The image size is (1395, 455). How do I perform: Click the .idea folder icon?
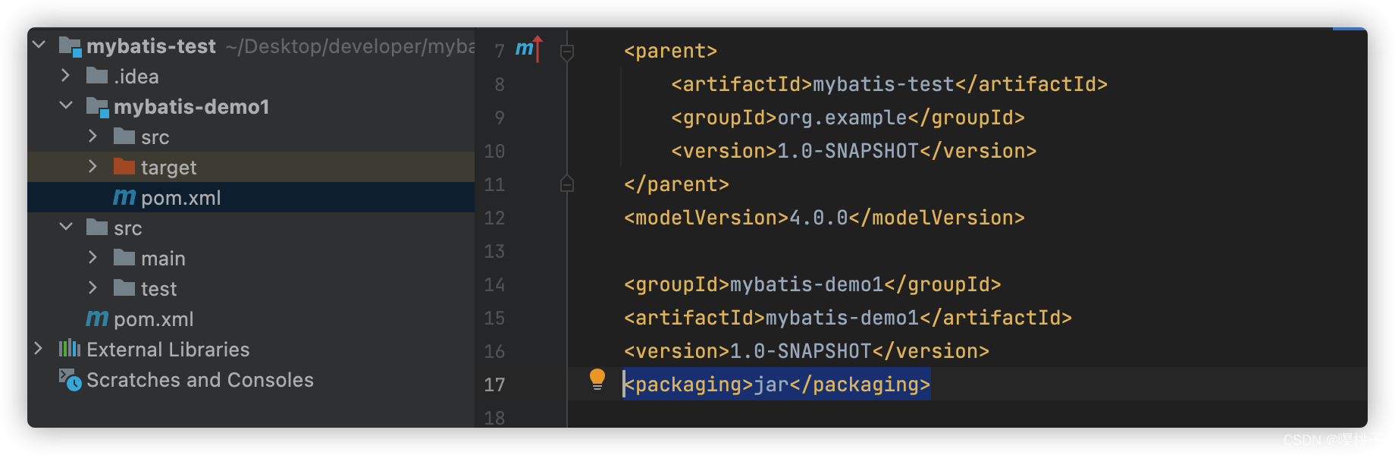pyautogui.click(x=97, y=75)
